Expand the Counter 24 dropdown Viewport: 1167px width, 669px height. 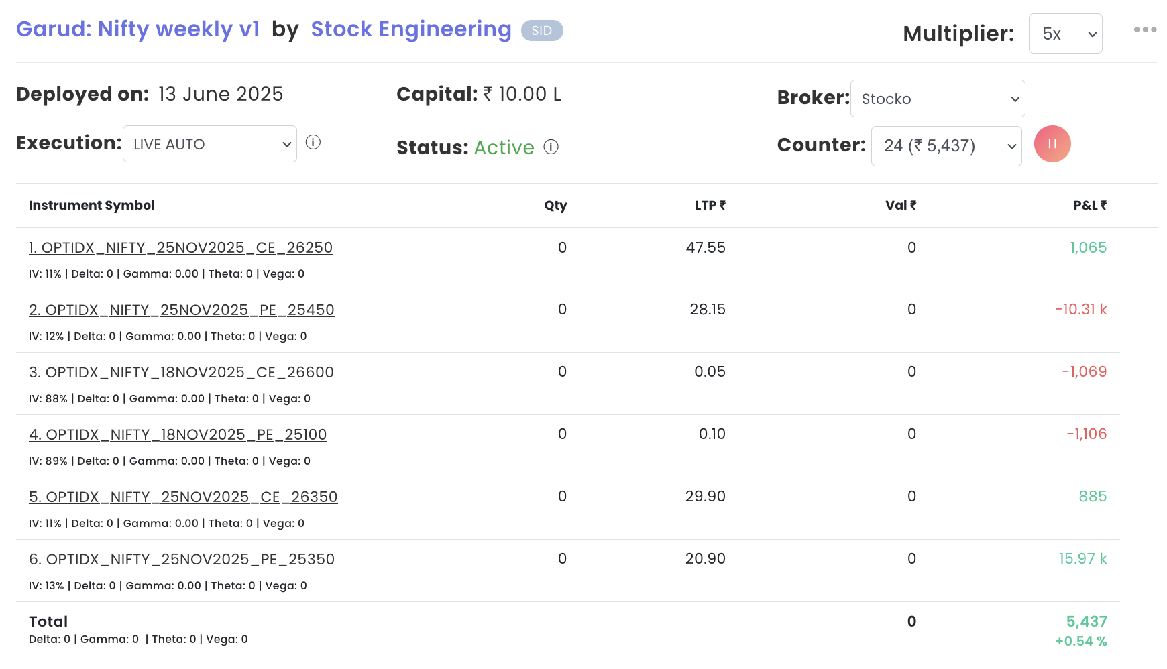(946, 146)
